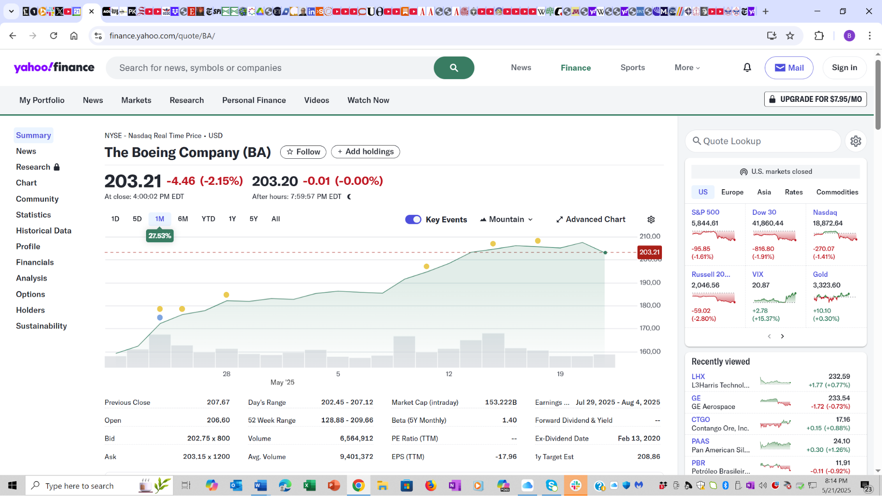The image size is (882, 496).
Task: Select the YTD chart range
Action: (208, 219)
